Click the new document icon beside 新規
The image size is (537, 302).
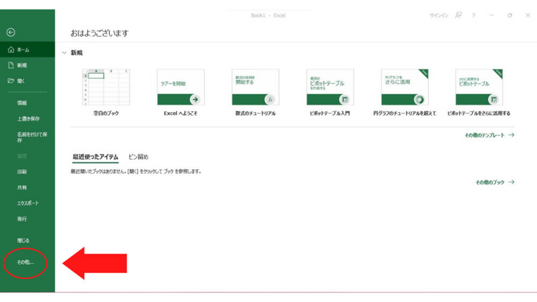click(11, 65)
